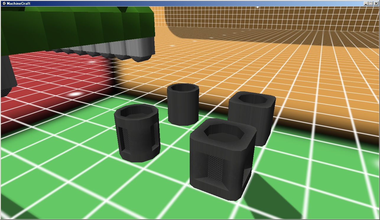Click the Unity icon in the title bar
The width and height of the screenshot is (380, 220).
click(4, 4)
